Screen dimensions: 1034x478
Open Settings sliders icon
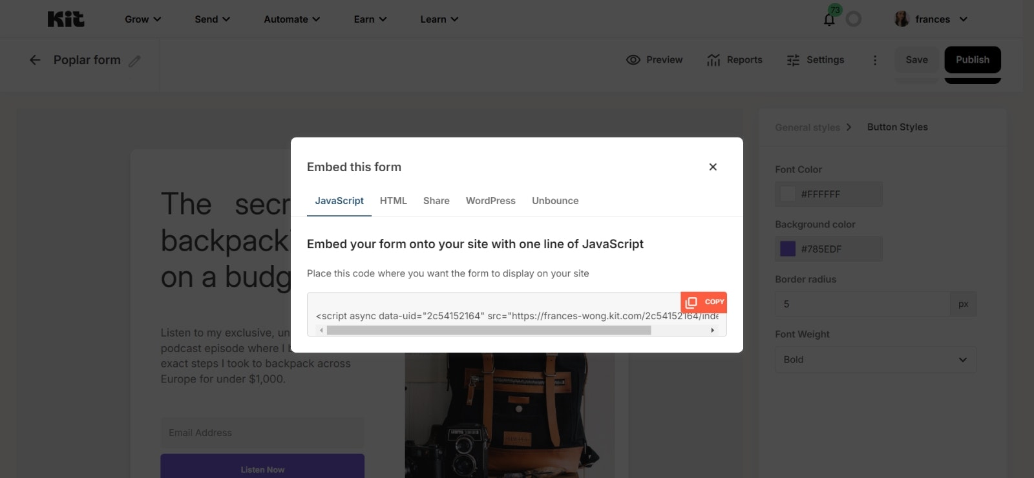(x=793, y=60)
